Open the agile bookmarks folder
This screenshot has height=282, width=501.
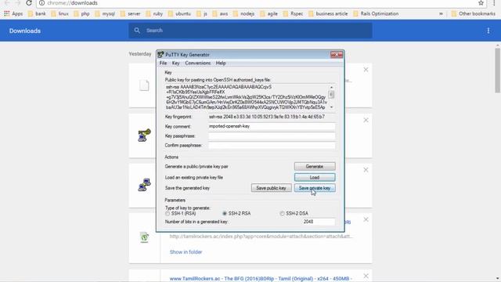coord(269,14)
